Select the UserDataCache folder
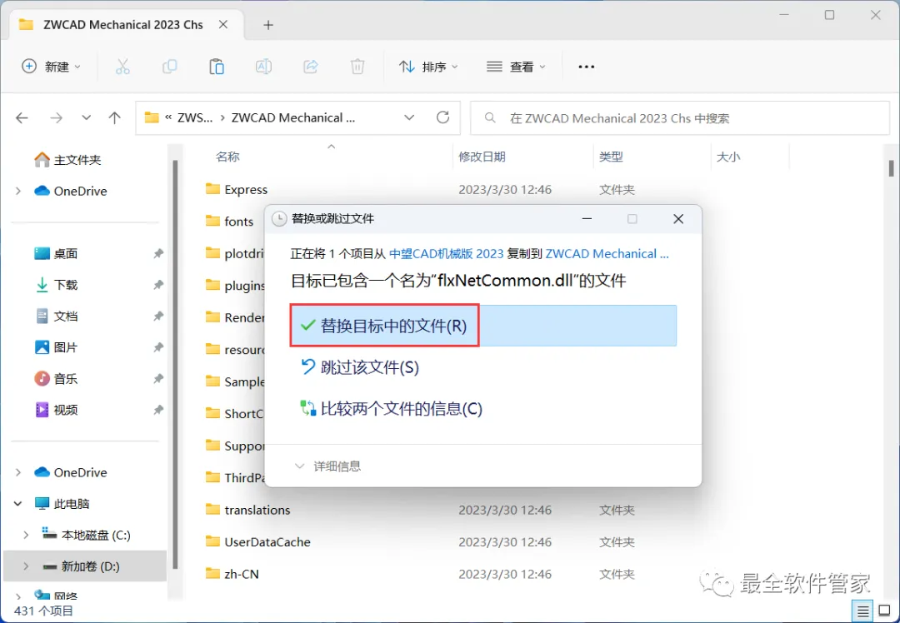The image size is (900, 623). [x=257, y=542]
